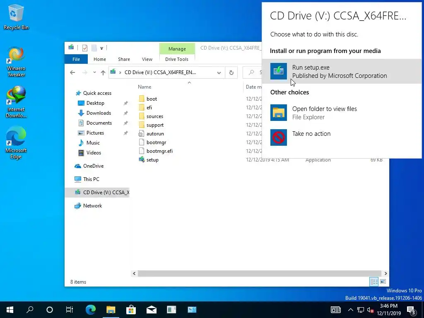The width and height of the screenshot is (424, 318).
Task: Click the Back navigation arrow
Action: tap(72, 72)
